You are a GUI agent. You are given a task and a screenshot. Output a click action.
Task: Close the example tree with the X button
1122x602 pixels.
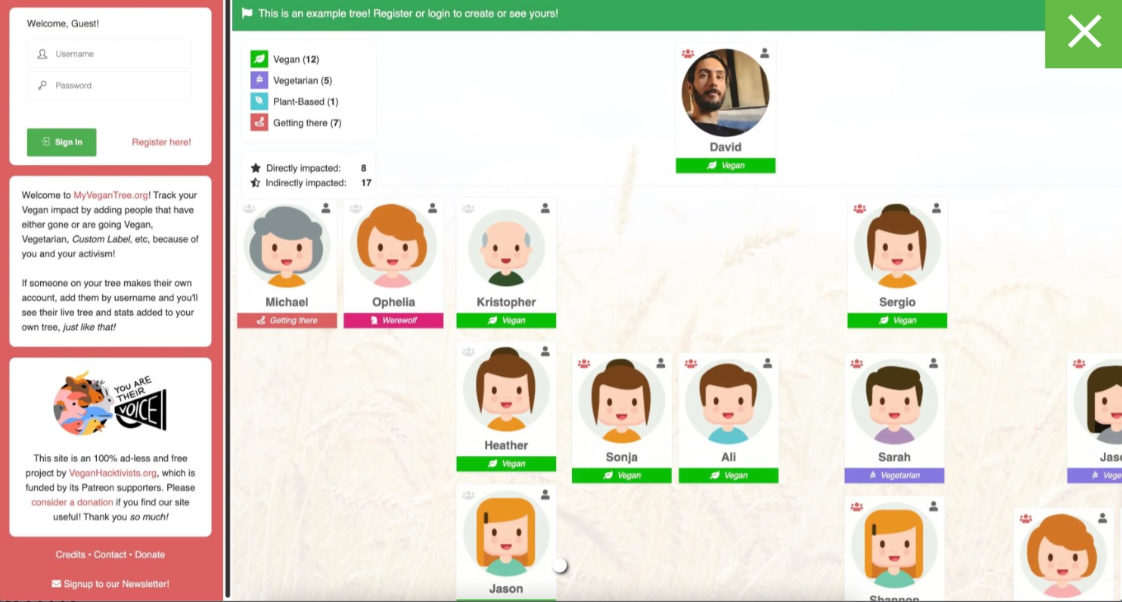[x=1083, y=33]
